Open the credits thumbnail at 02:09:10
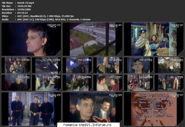 (x=154, y=109)
